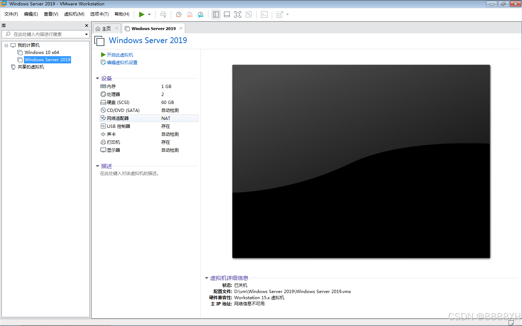Select the 声卡 device row

click(x=149, y=134)
